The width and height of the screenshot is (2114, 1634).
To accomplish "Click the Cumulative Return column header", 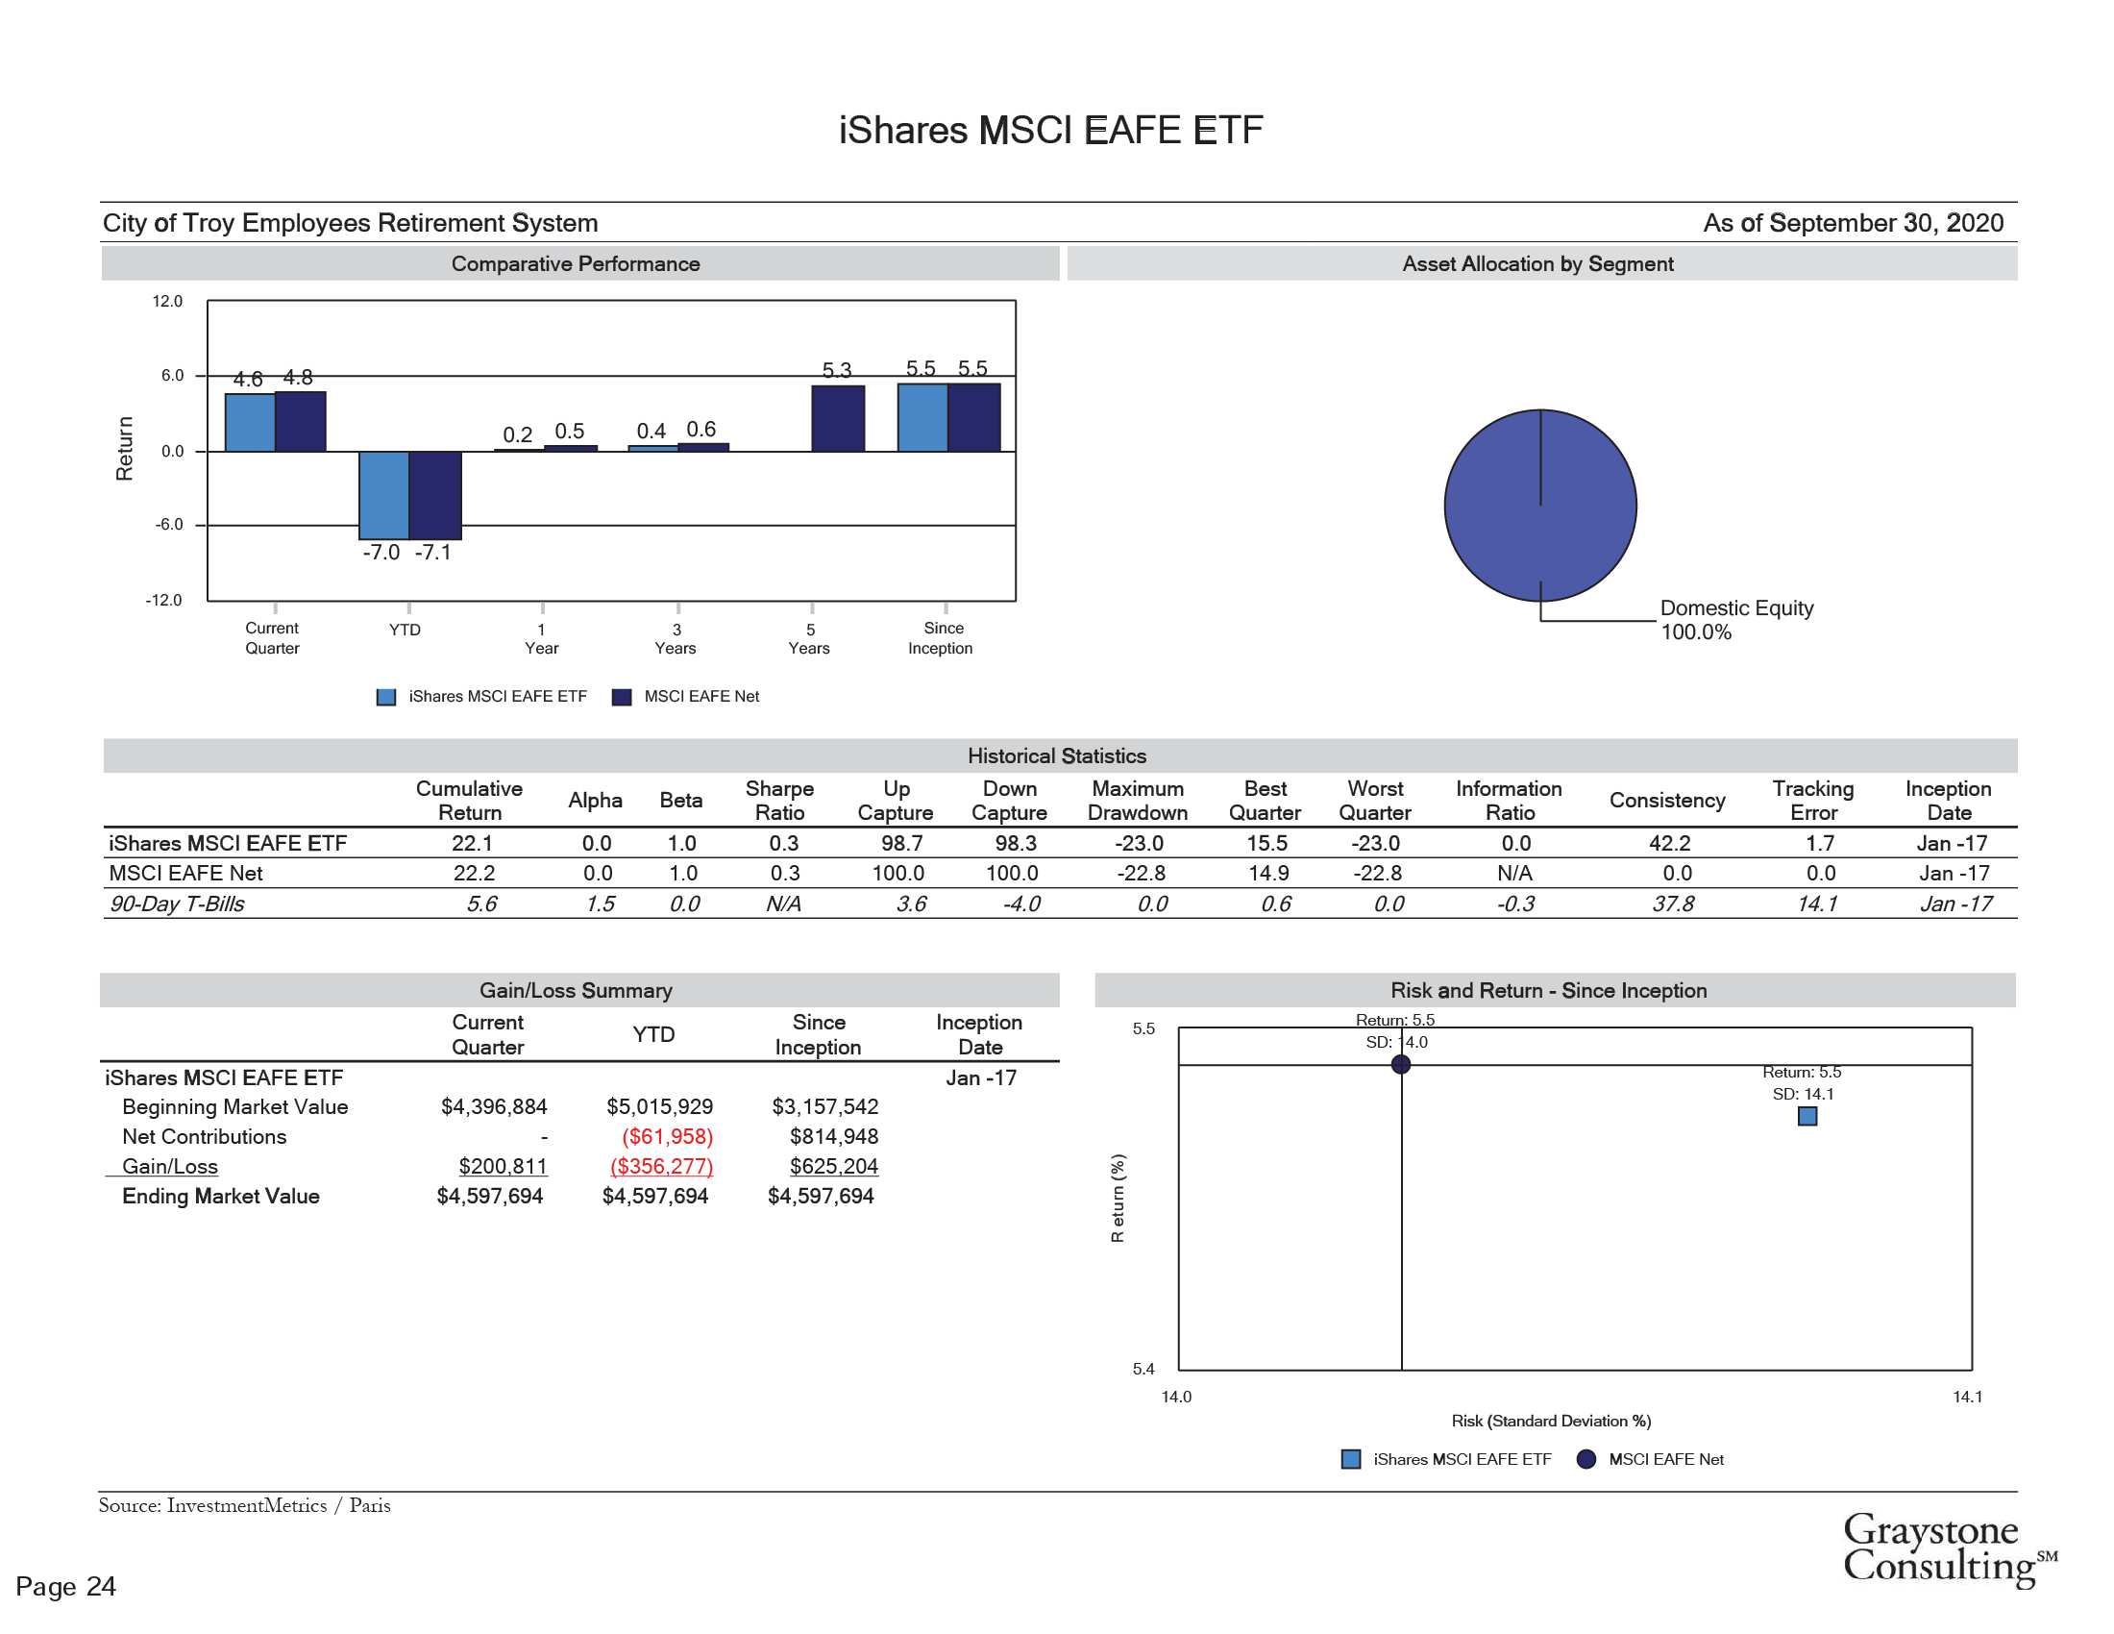I will tap(469, 801).
